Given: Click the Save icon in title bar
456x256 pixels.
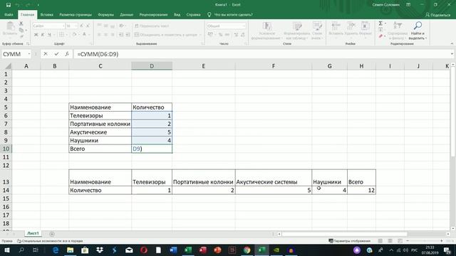Looking at the screenshot, I should pyautogui.click(x=9, y=5).
